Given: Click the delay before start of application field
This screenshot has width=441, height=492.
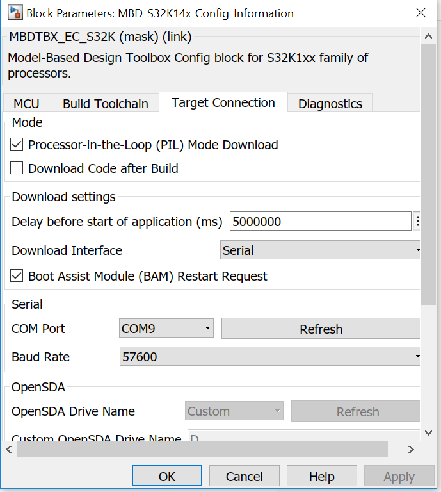Looking at the screenshot, I should [x=320, y=222].
